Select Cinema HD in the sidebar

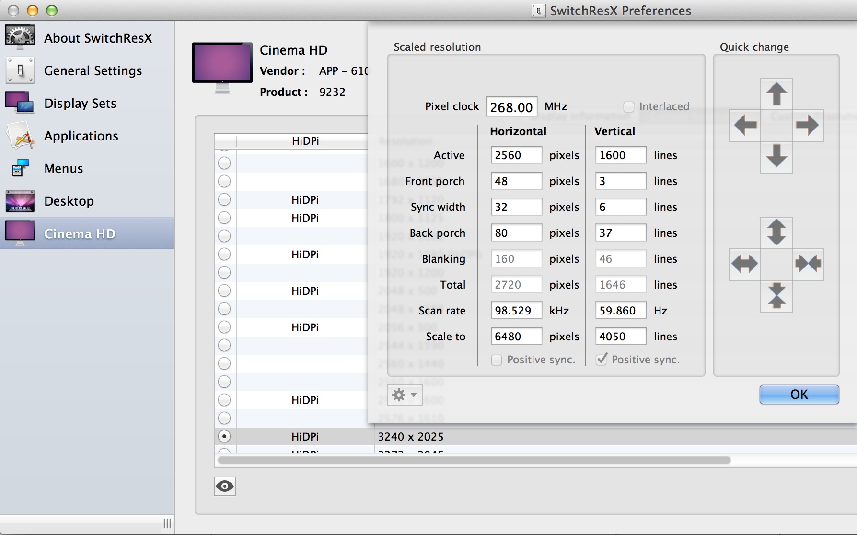point(87,233)
